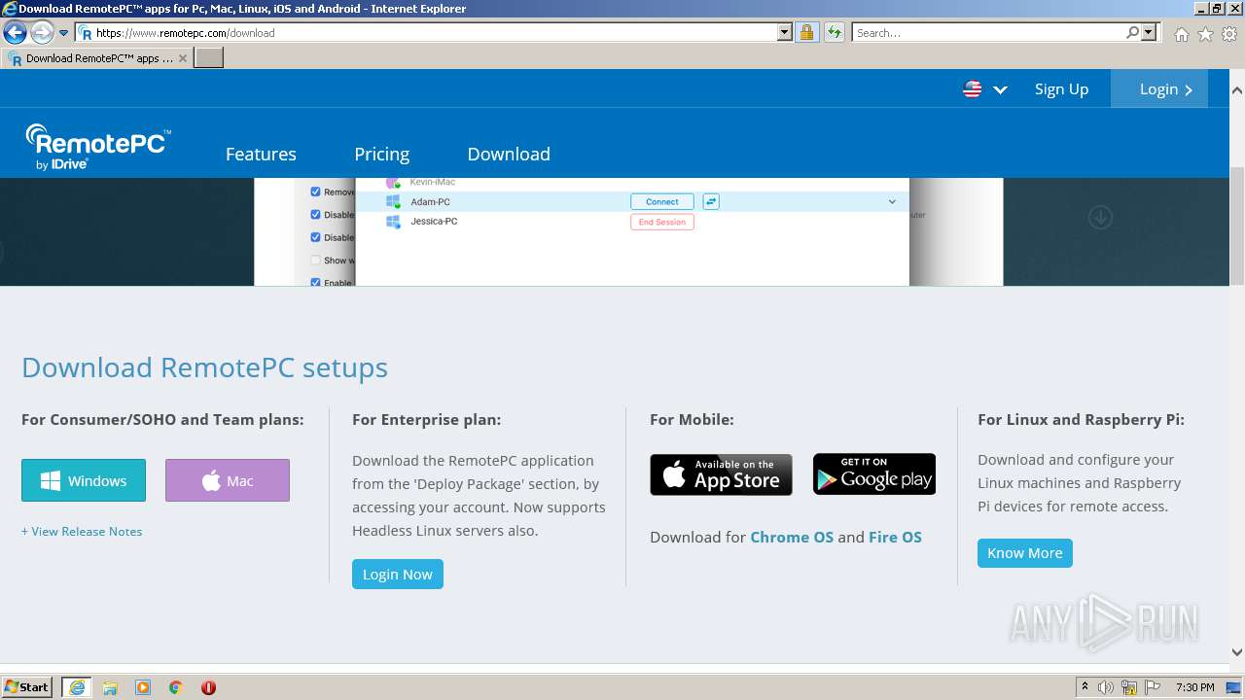
Task: Expand the address bar autocomplete dropdown
Action: click(785, 32)
